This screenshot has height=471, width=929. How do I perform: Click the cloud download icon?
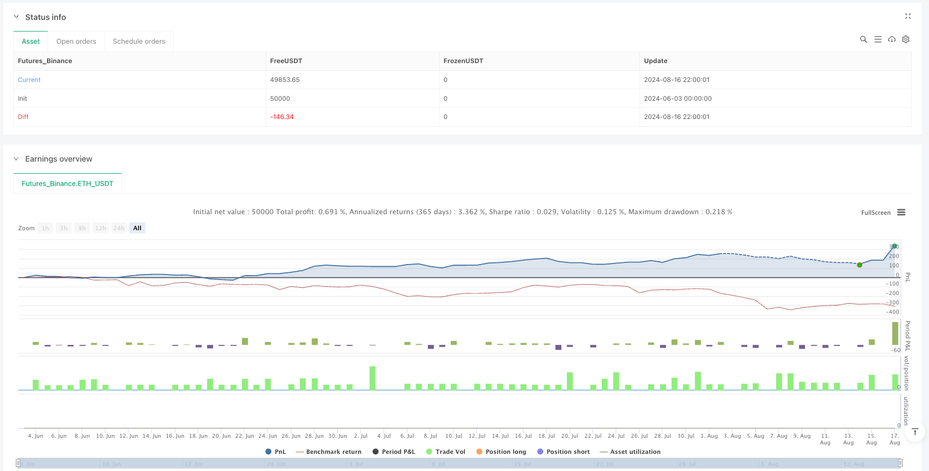pyautogui.click(x=891, y=39)
